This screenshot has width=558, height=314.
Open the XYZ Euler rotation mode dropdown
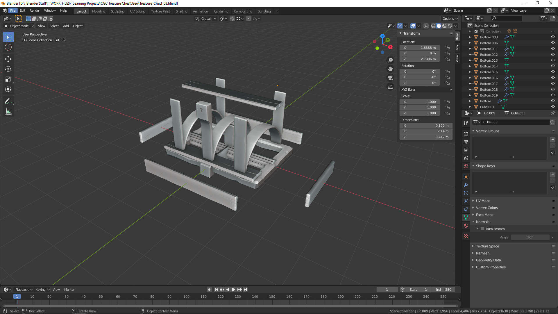[x=426, y=90]
